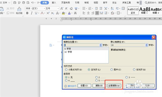This screenshot has height=97, width=162.
Task: Select leader option 4 underline
Action: click(x=66, y=81)
